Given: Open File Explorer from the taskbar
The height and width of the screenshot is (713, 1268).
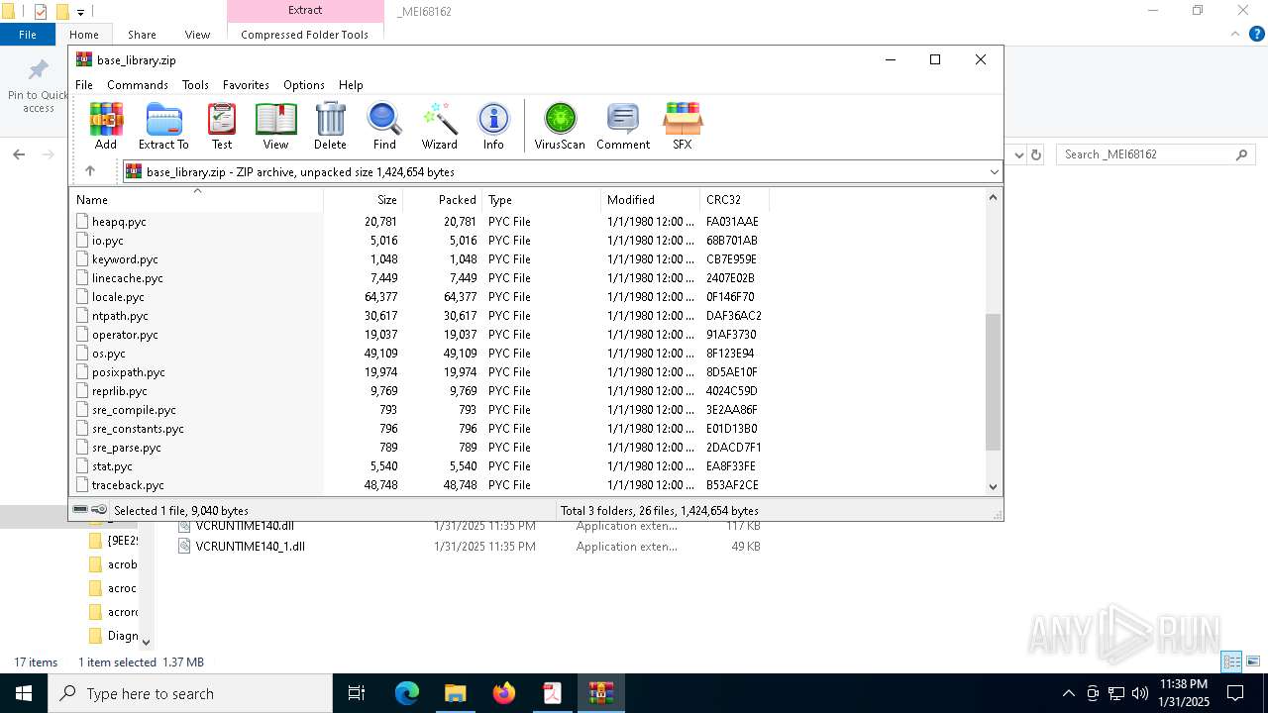Looking at the screenshot, I should pyautogui.click(x=455, y=693).
